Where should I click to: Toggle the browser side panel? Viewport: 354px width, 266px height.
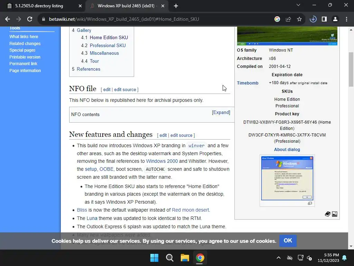click(x=324, y=19)
